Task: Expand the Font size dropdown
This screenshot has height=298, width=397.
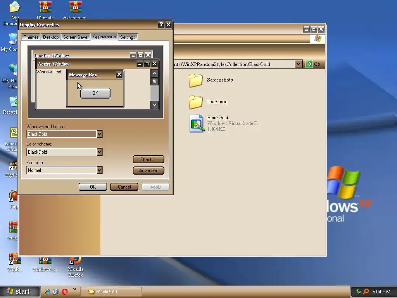Action: 100,170
